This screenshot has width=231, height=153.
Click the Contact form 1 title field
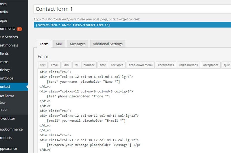[132, 9]
